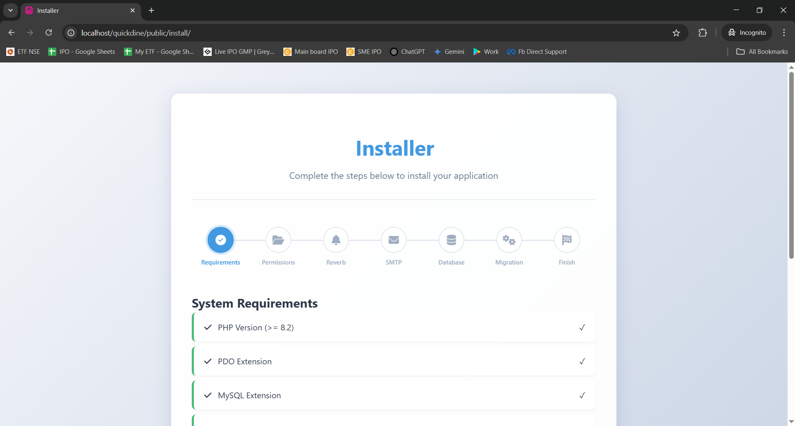Click the right-side checkmark on PDO Extension row
The height and width of the screenshot is (426, 795).
click(582, 361)
